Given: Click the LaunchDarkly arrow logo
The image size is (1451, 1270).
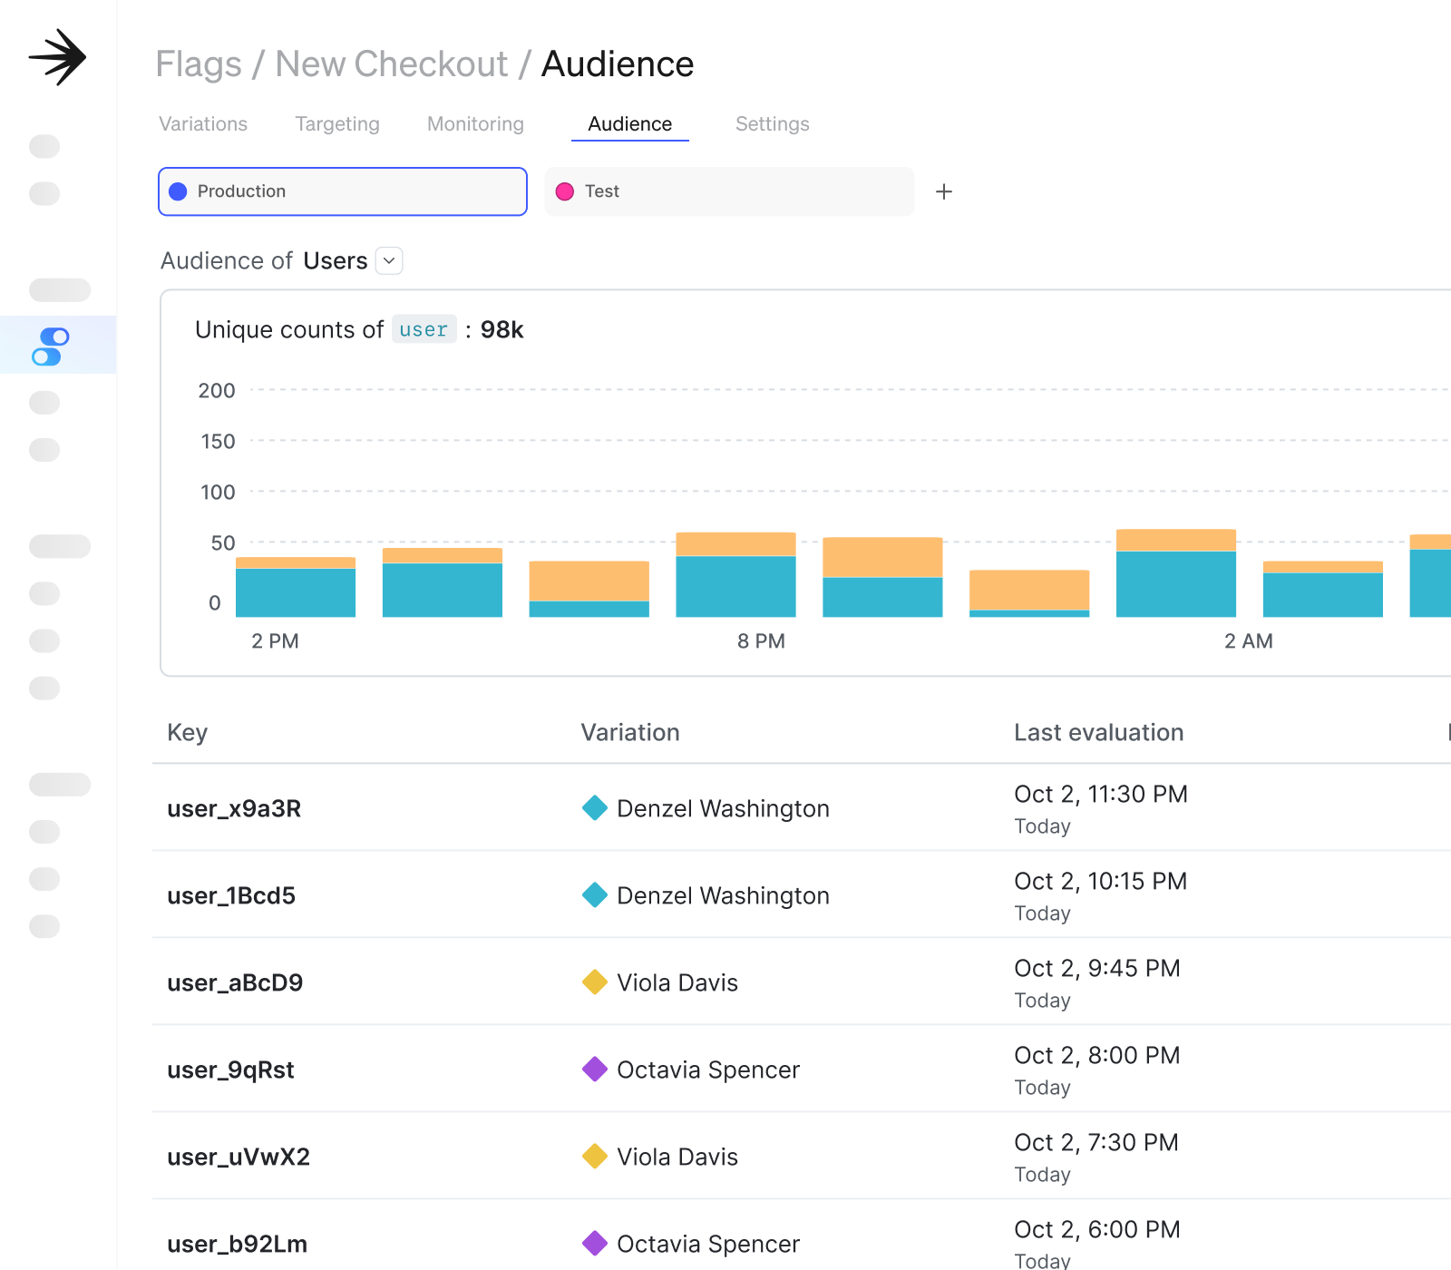Looking at the screenshot, I should (x=57, y=57).
